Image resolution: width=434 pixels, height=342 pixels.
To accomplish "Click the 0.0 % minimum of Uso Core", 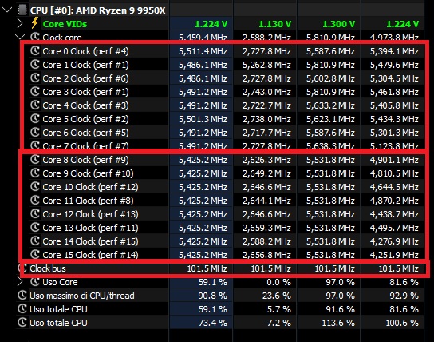I will click(x=278, y=282).
